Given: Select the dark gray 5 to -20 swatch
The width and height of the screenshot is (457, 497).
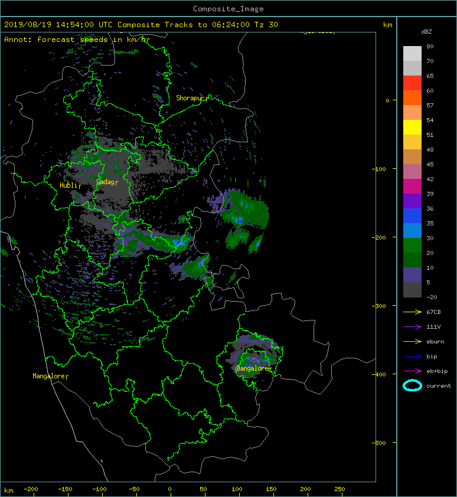Looking at the screenshot, I should click(412, 289).
